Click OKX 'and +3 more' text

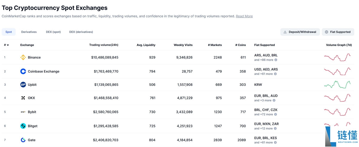(263, 100)
